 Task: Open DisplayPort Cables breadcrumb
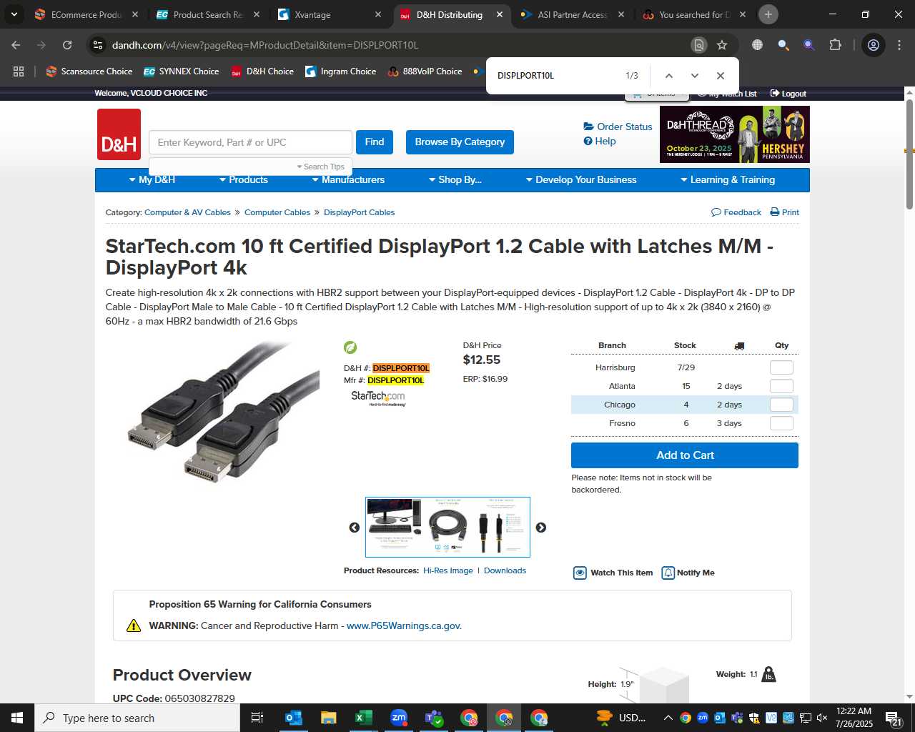(359, 212)
